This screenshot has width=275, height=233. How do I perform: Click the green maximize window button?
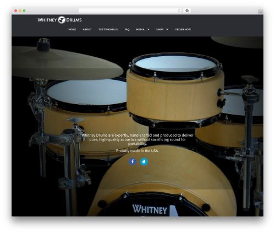24,10
